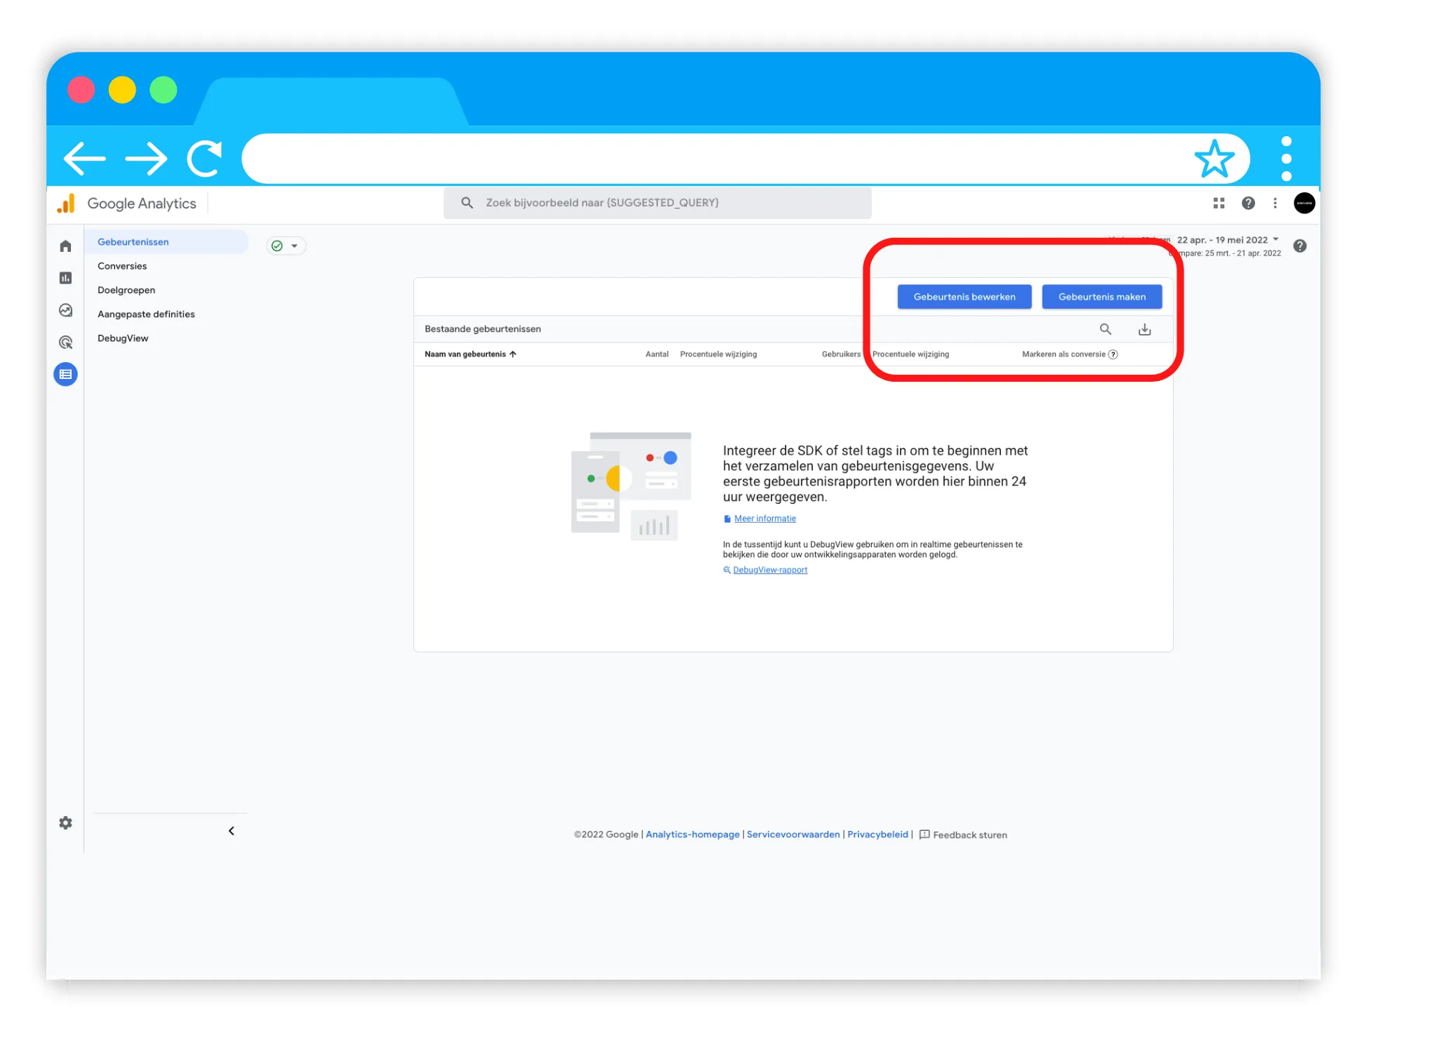Open the date range dropdown

[x=1228, y=240]
